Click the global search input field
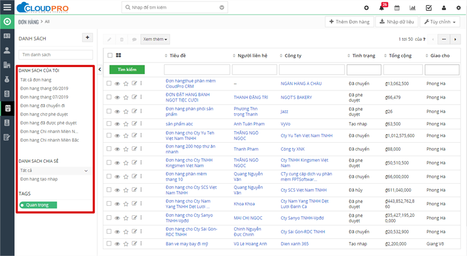This screenshot has height=256, width=467. point(175,8)
